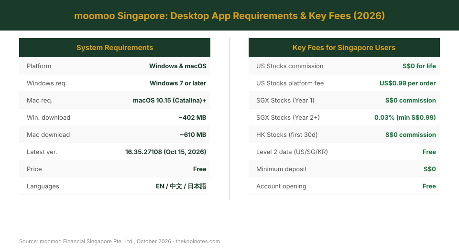Select the '~610 MB' value
The image size is (459, 248).
193,134
